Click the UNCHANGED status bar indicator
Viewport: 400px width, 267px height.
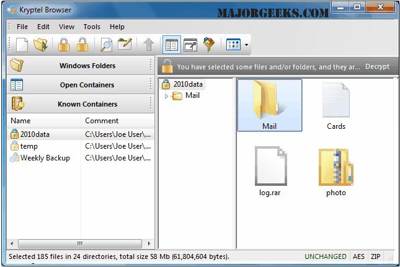[x=326, y=256]
